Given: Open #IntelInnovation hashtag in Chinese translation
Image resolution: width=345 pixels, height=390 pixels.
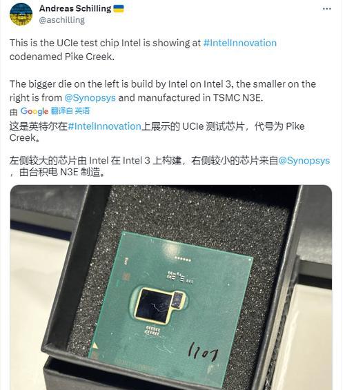Looking at the screenshot, I should pyautogui.click(x=105, y=126).
